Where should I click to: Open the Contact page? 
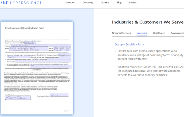click(x=133, y=3)
